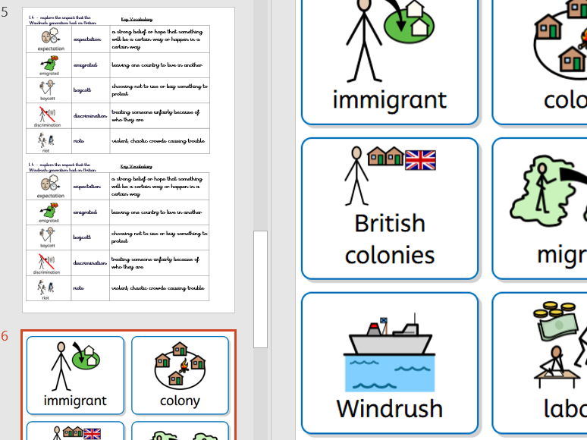The width and height of the screenshot is (587, 440).
Task: Click the two brown houses beside the flag
Action: click(x=385, y=156)
